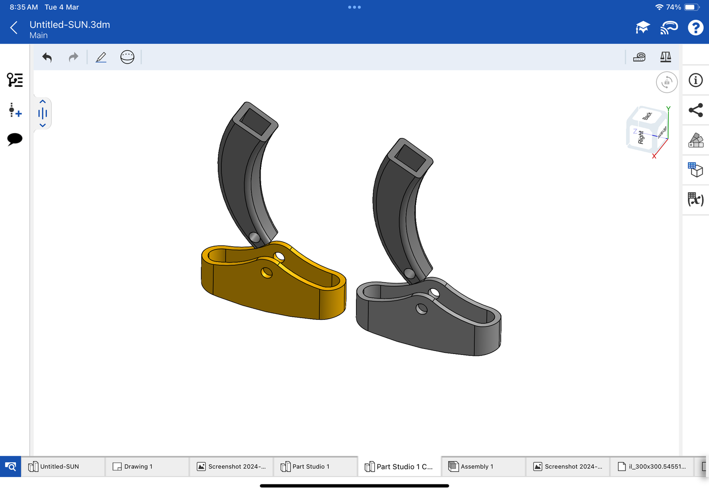Collapse the feature panel with the down chevron
709x492 pixels.
[x=42, y=125]
